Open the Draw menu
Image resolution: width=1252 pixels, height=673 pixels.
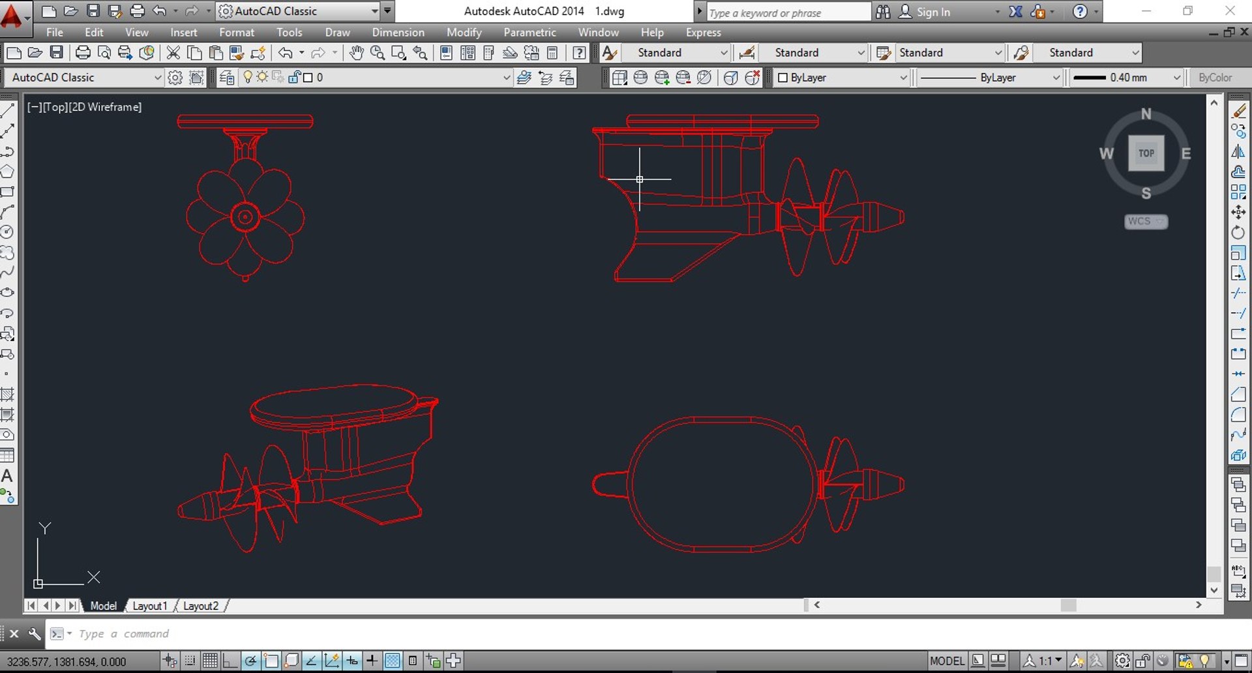coord(337,32)
